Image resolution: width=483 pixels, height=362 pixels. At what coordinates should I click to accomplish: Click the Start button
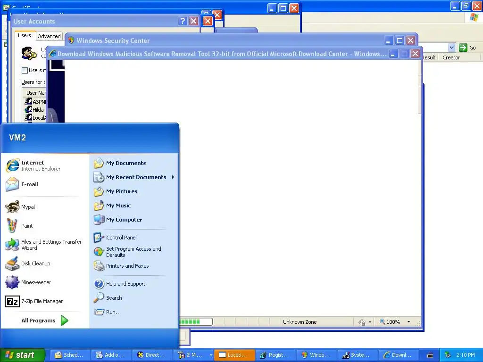pos(23,355)
